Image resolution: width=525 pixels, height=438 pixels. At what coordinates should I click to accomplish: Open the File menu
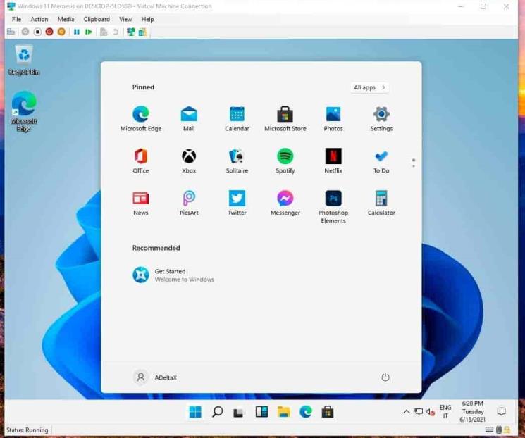click(x=16, y=19)
